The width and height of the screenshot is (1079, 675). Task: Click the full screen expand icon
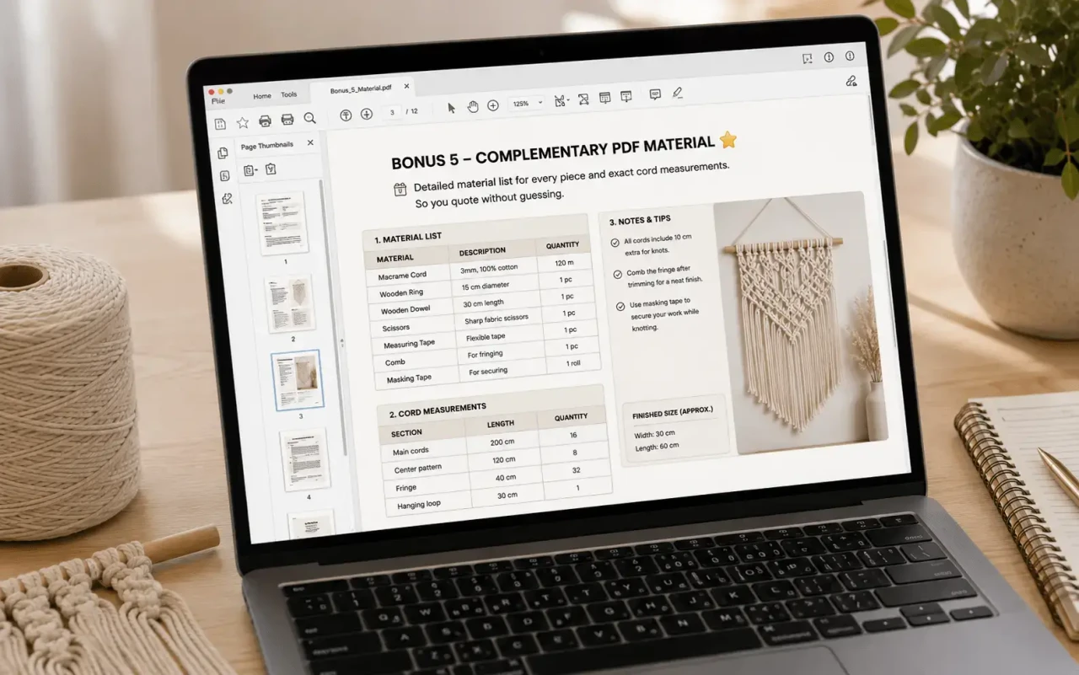click(x=583, y=99)
